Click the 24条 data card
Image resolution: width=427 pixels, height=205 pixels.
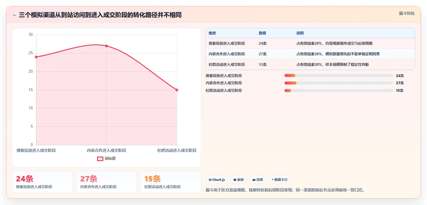[42, 182]
